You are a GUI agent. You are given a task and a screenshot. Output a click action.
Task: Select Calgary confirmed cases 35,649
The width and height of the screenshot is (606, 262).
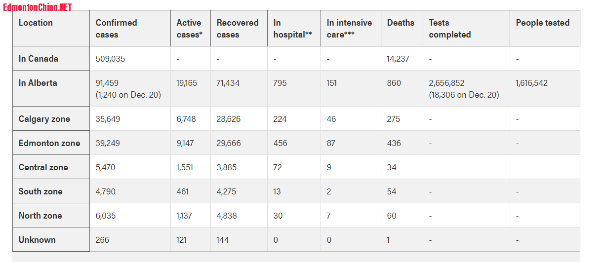pyautogui.click(x=108, y=119)
